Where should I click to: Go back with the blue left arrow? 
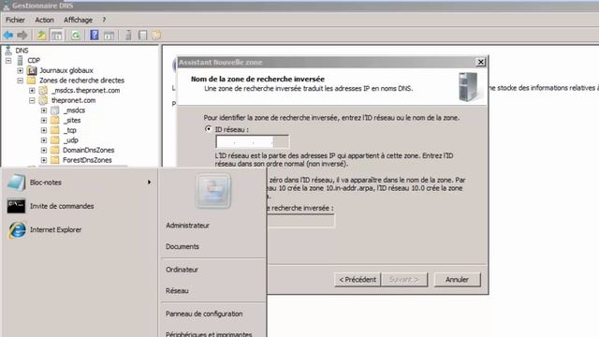click(8, 36)
